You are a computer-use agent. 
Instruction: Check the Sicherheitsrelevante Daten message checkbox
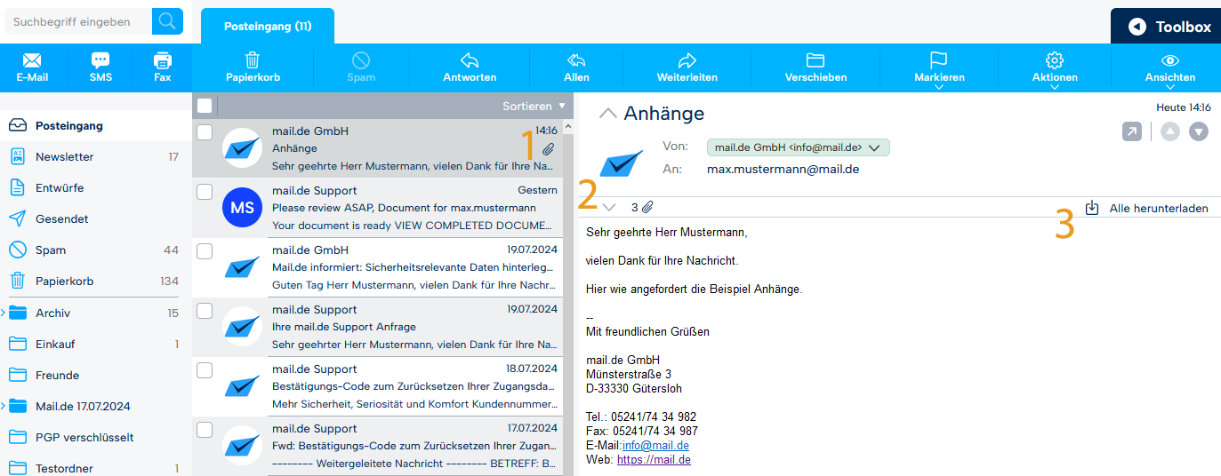(x=205, y=251)
